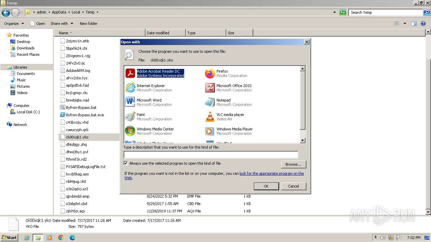This screenshot has height=242, width=431.
Task: Select Microsoft Office 2010 icon
Action: pyautogui.click(x=210, y=88)
